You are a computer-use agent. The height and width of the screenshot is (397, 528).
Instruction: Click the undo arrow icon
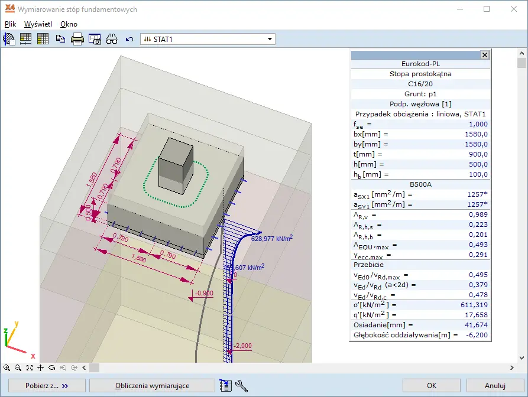pyautogui.click(x=129, y=40)
